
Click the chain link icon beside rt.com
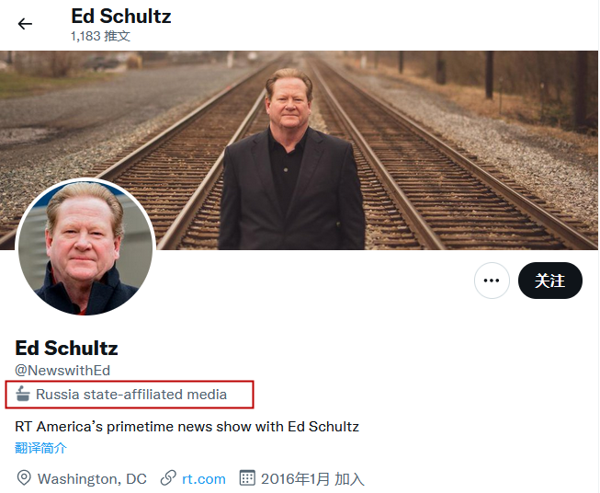[168, 478]
